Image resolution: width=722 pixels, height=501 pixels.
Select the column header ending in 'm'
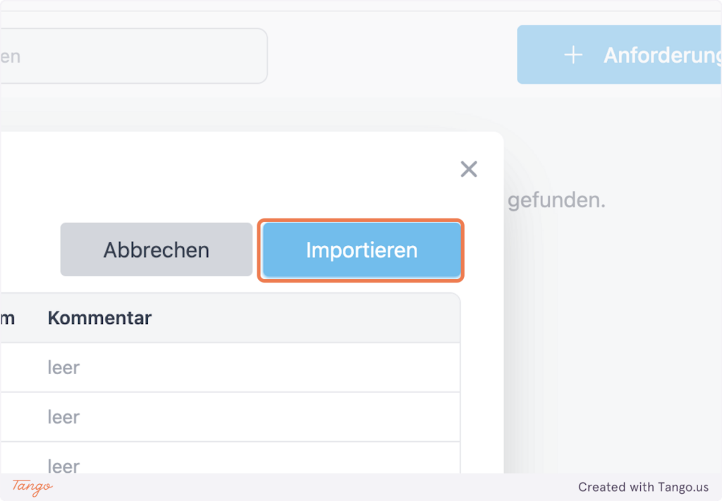pyautogui.click(x=7, y=318)
